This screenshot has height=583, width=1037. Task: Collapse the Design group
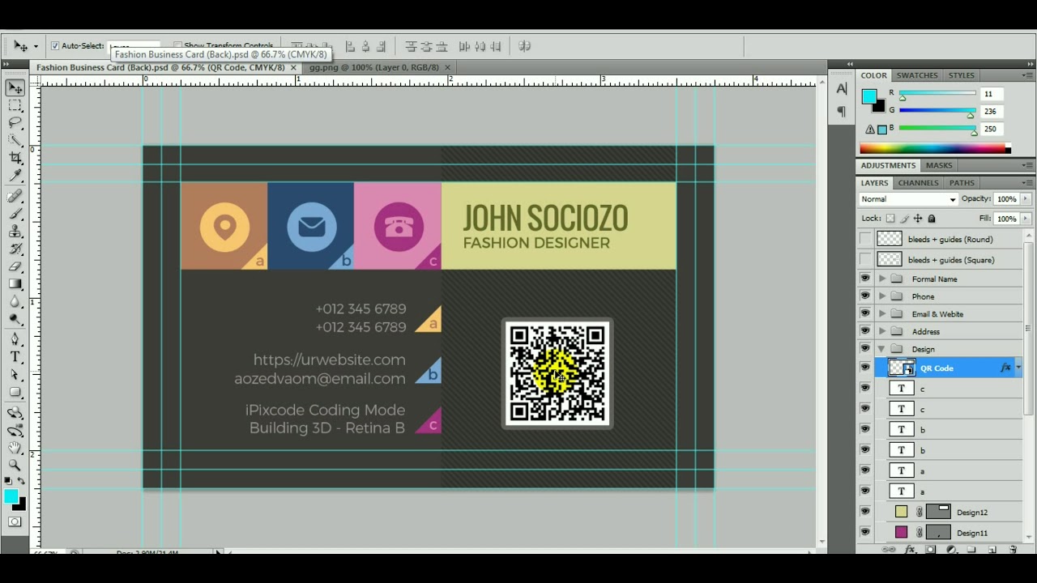pyautogui.click(x=882, y=349)
